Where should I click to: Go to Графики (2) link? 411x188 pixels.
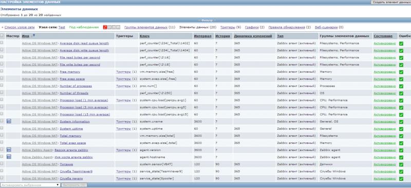(252, 27)
